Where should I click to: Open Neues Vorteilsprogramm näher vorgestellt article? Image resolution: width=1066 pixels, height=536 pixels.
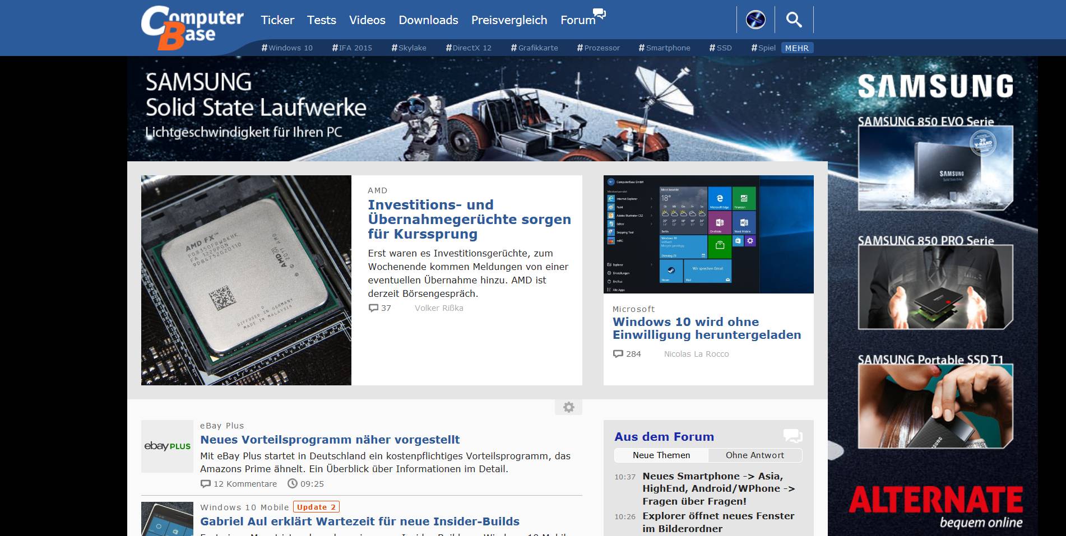330,440
